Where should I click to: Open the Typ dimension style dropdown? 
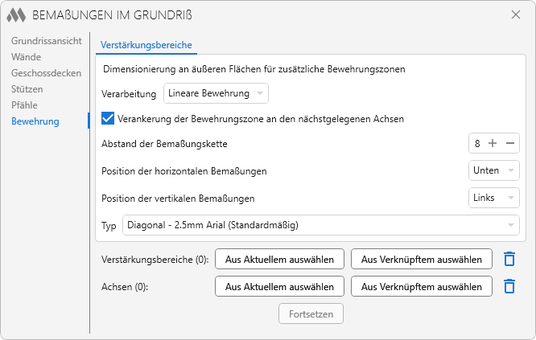[320, 225]
